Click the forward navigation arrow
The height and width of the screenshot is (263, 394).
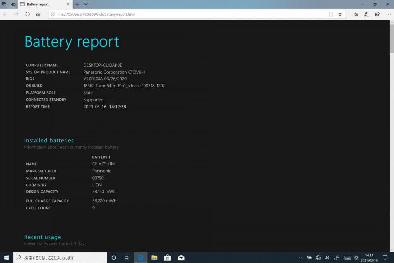point(16,14)
